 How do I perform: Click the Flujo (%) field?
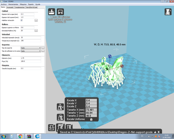[x=31, y=61]
